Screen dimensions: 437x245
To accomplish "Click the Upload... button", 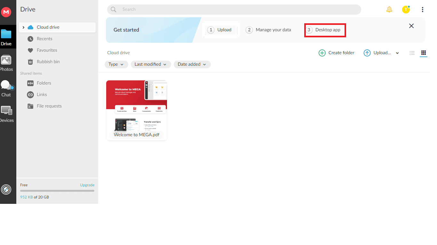I will pyautogui.click(x=377, y=53).
